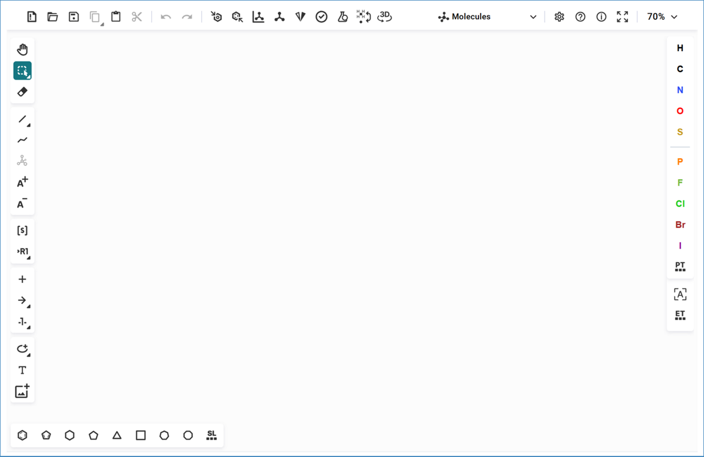Expand the R-Group tool options
Viewport: 704px width, 457px height.
[23, 252]
